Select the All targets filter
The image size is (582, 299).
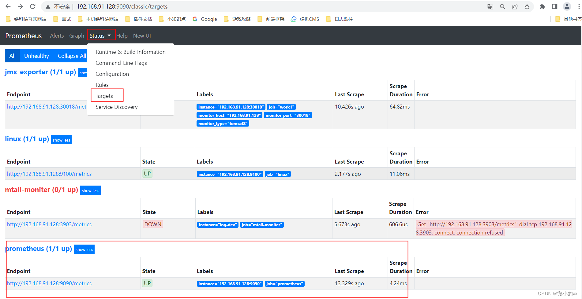coord(12,56)
